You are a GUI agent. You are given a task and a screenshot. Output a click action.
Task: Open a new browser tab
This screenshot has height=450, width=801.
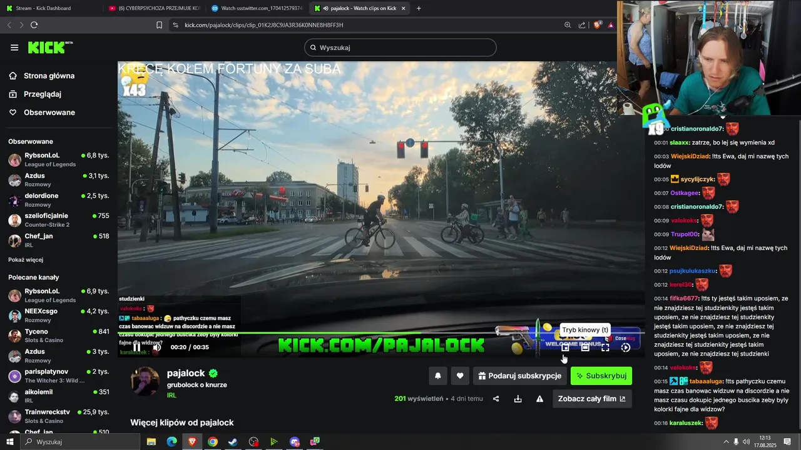pos(419,8)
